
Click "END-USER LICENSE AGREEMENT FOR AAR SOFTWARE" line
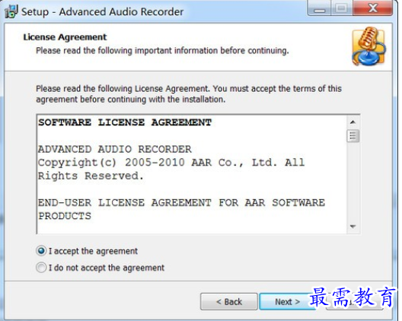(181, 202)
